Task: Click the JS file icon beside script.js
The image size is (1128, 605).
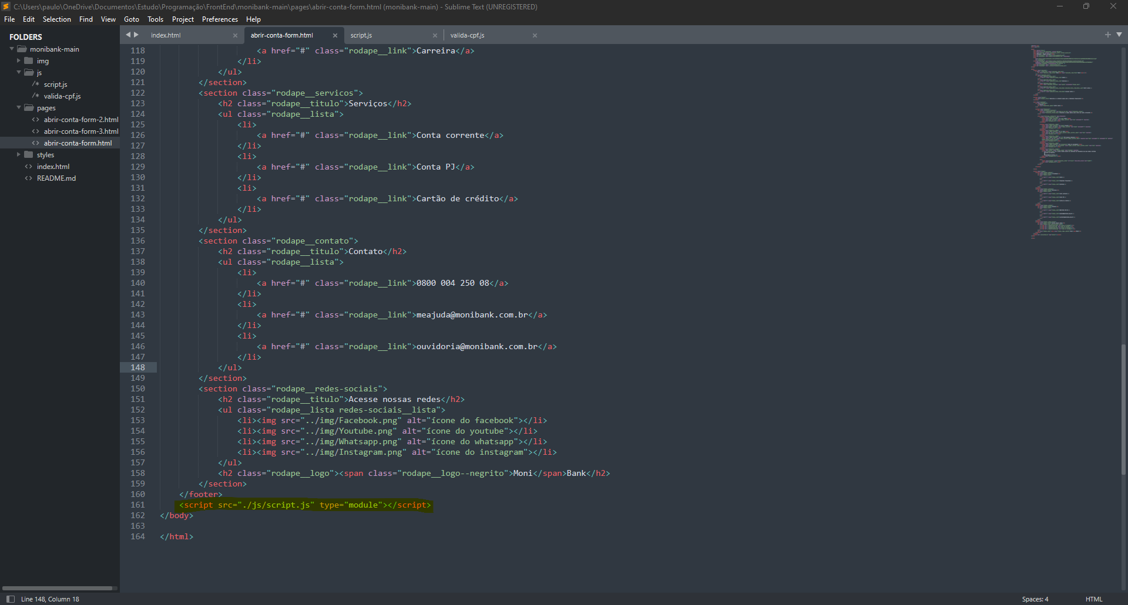Action: coord(36,84)
